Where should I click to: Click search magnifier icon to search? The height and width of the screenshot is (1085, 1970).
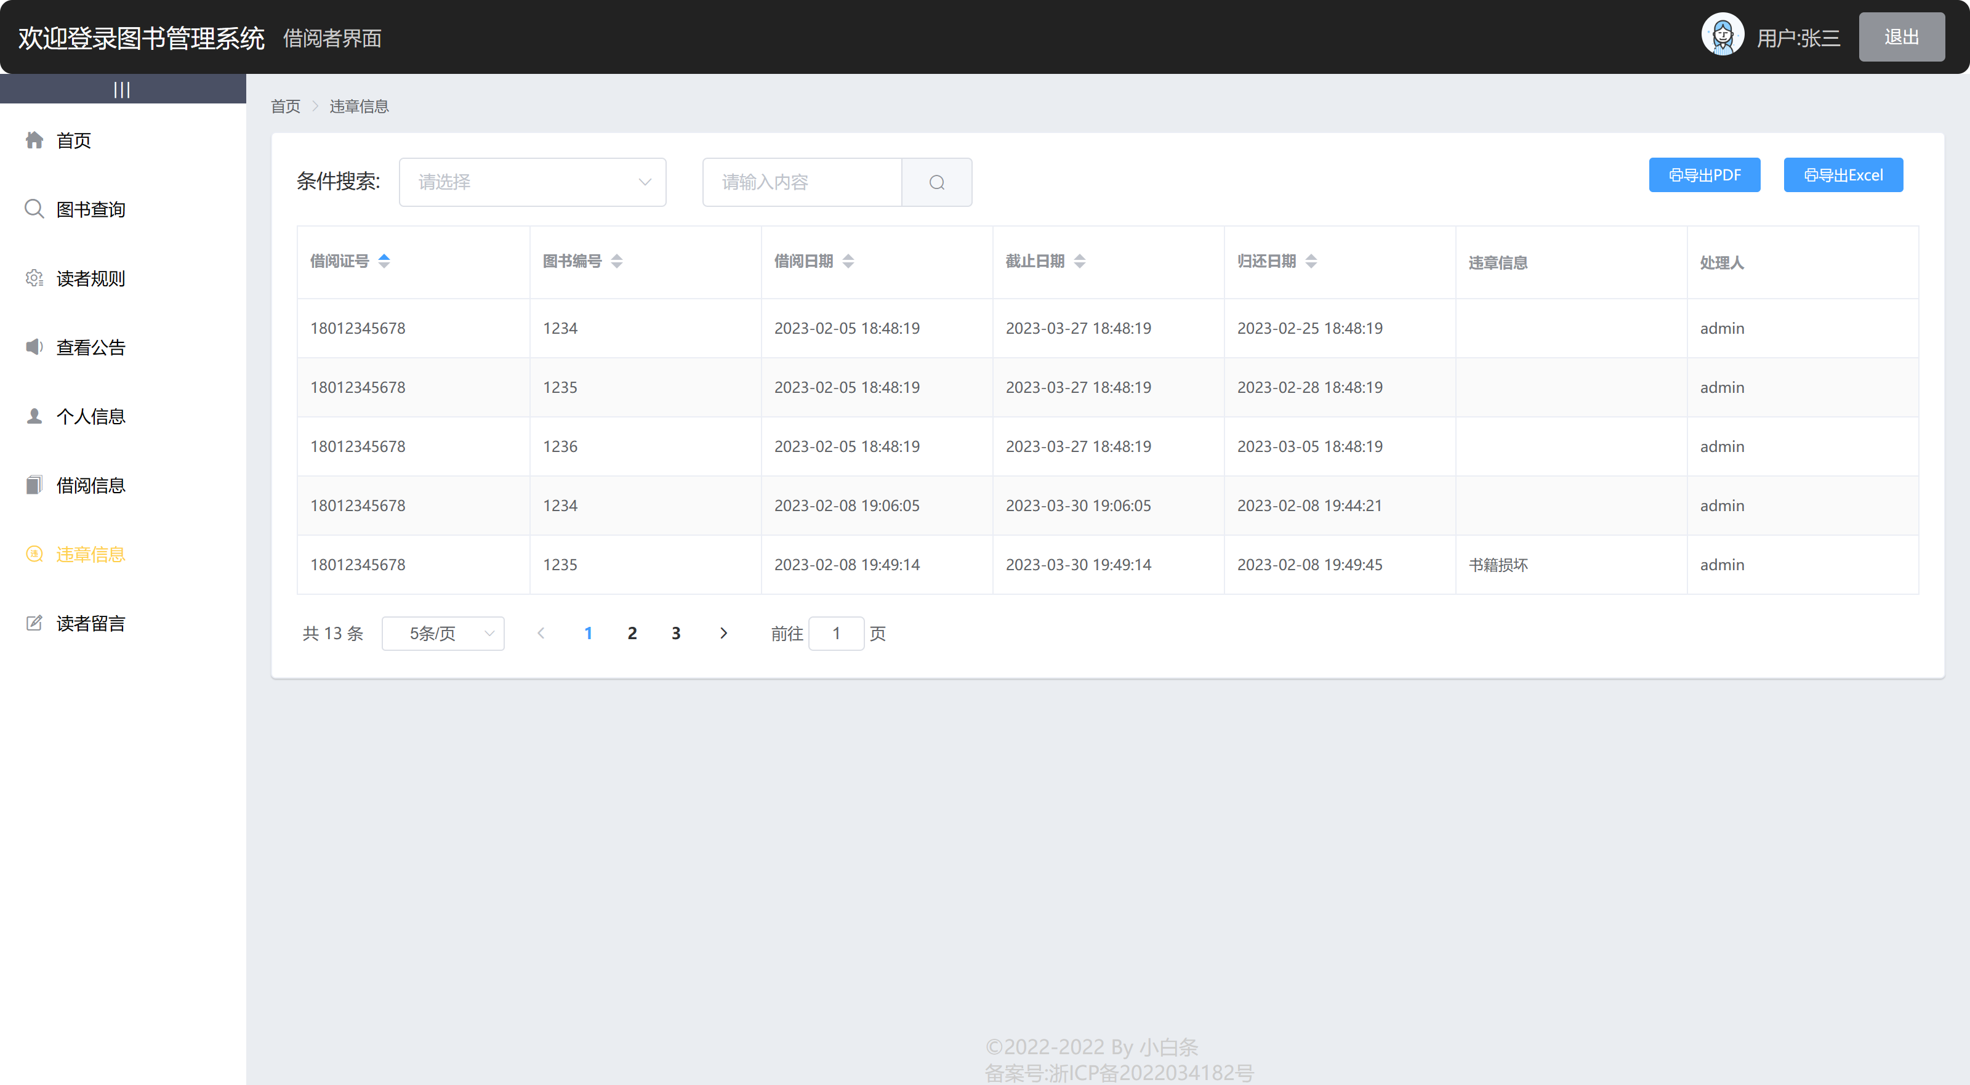click(x=936, y=182)
